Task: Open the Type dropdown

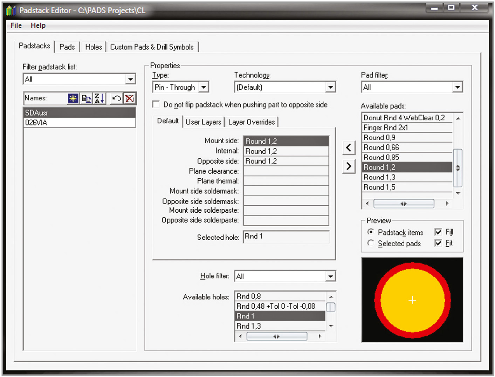Action: 204,87
